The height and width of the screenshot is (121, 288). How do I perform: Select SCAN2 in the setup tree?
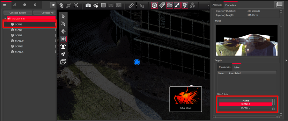click(30, 25)
